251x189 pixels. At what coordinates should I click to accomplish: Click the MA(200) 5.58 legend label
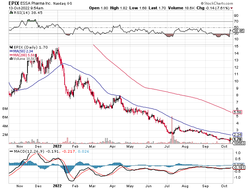pos(24,55)
